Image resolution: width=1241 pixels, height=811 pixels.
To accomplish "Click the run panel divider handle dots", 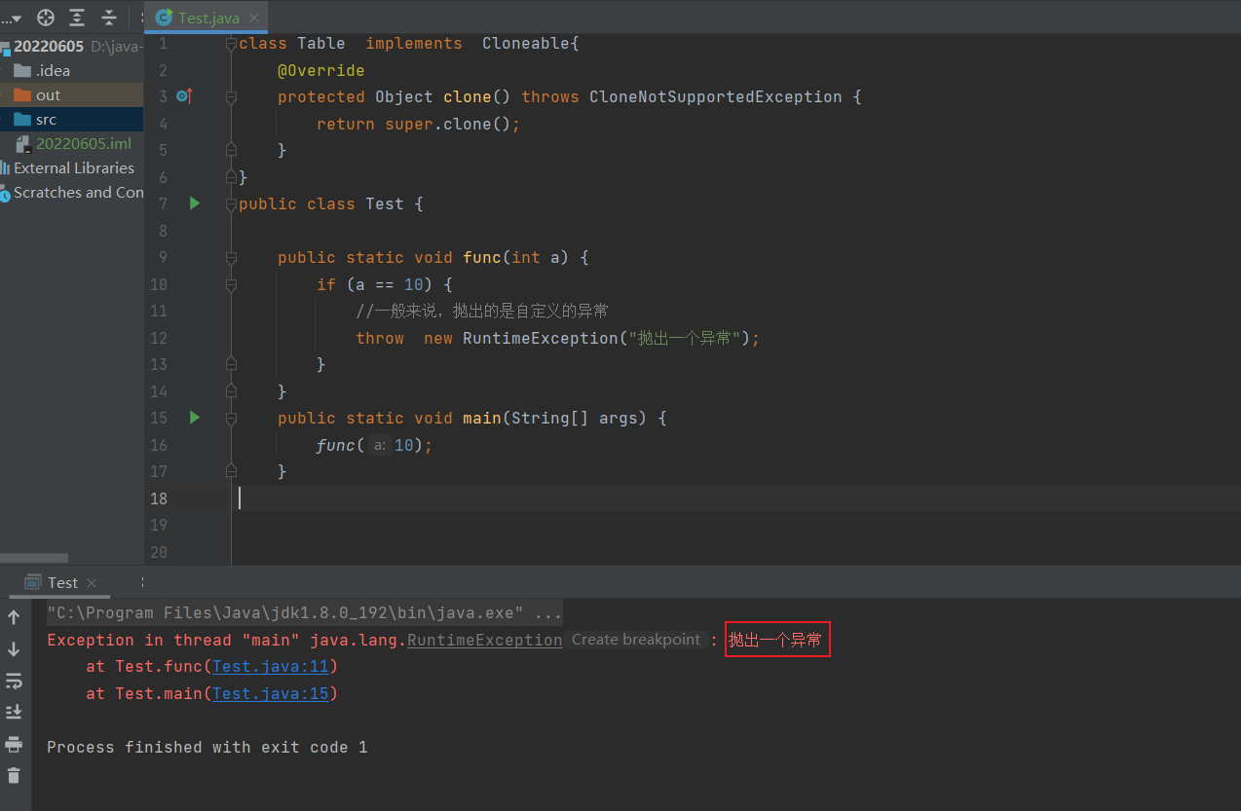I will click(x=142, y=582).
